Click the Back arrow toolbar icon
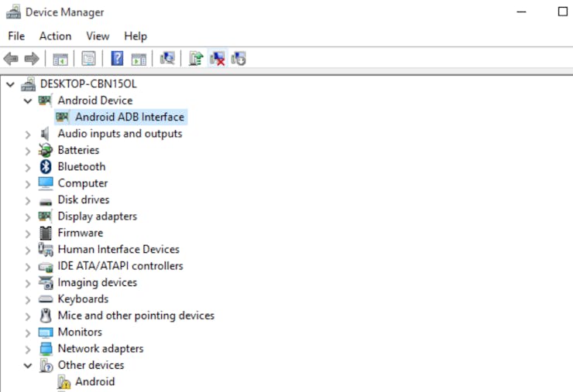 [x=11, y=59]
